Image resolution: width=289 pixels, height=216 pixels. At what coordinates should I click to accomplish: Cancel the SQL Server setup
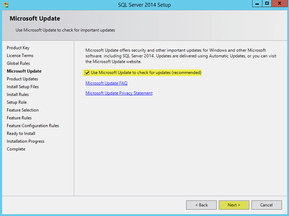(x=267, y=205)
